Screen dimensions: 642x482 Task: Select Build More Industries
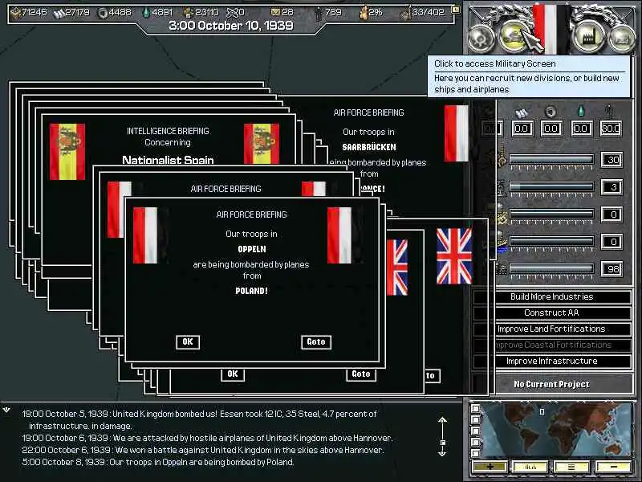click(x=563, y=296)
